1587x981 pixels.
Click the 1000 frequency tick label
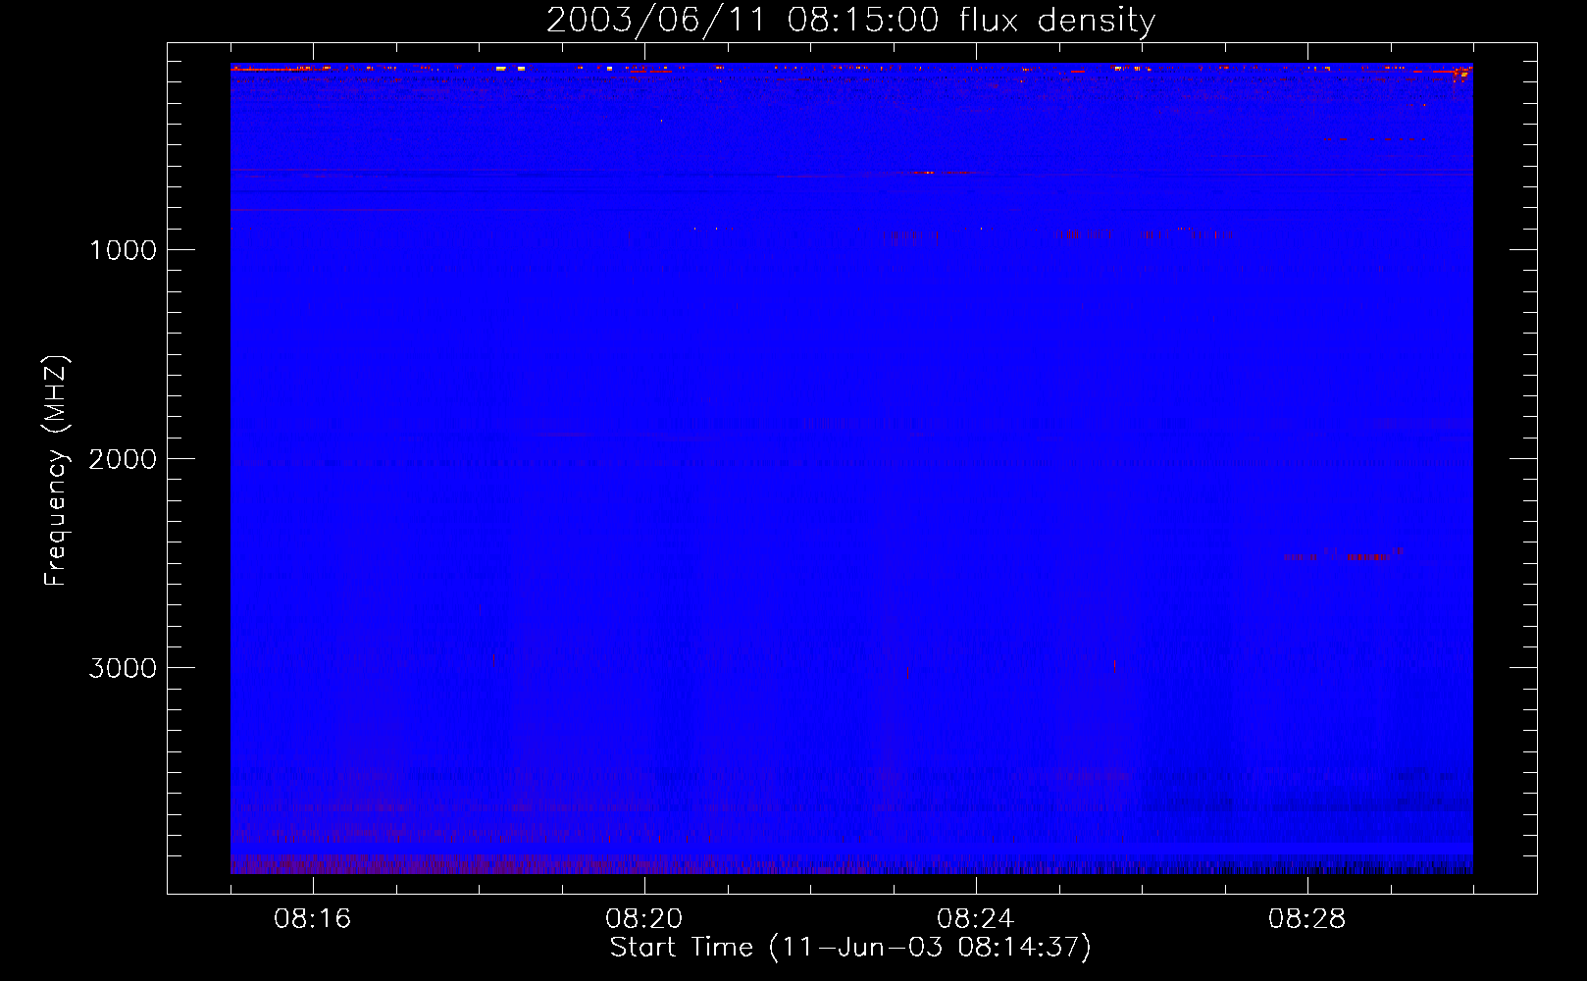pyautogui.click(x=123, y=250)
